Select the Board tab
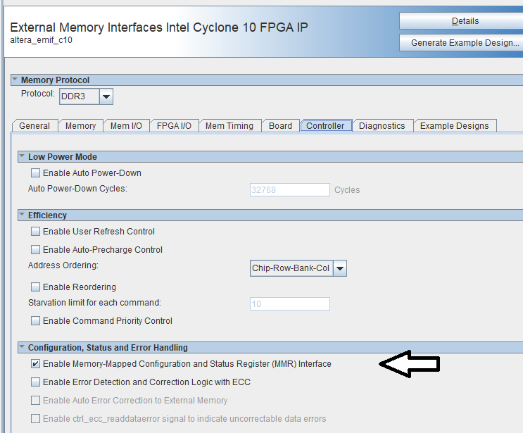This screenshot has width=523, height=433. click(280, 126)
